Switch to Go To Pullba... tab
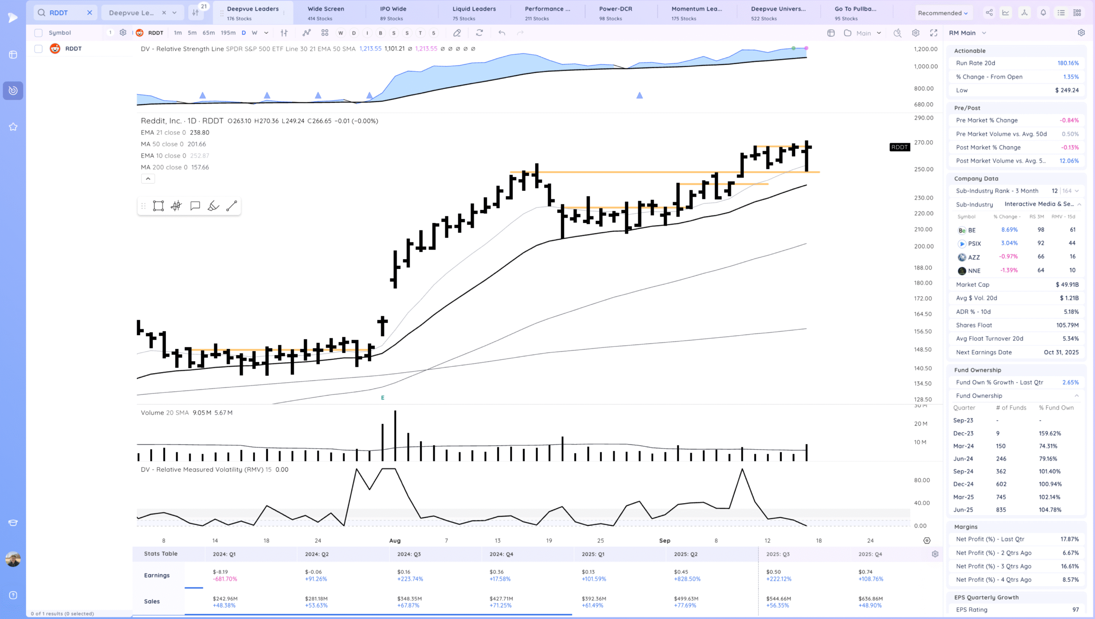 855,13
